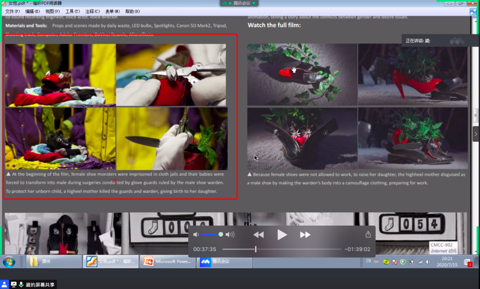Open the 编辑 (Edit) menu
This screenshot has width=480, height=289.
click(32, 11)
